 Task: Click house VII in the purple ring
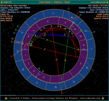coord(84,45)
